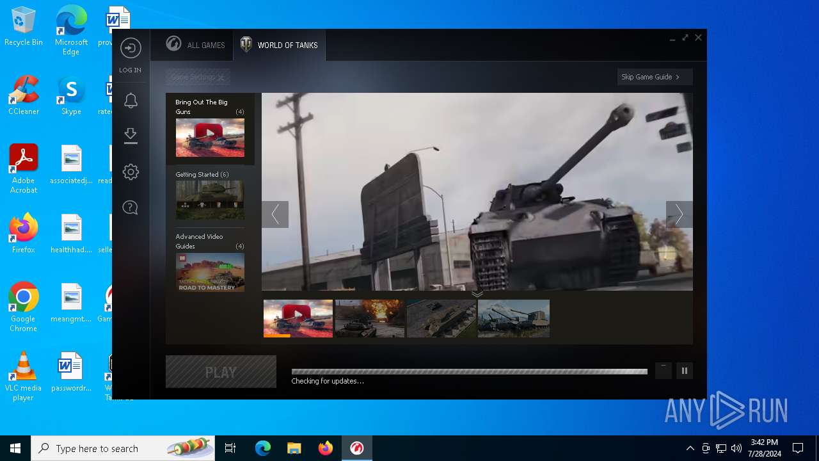Click the update progress bar
The height and width of the screenshot is (461, 819).
(x=470, y=371)
